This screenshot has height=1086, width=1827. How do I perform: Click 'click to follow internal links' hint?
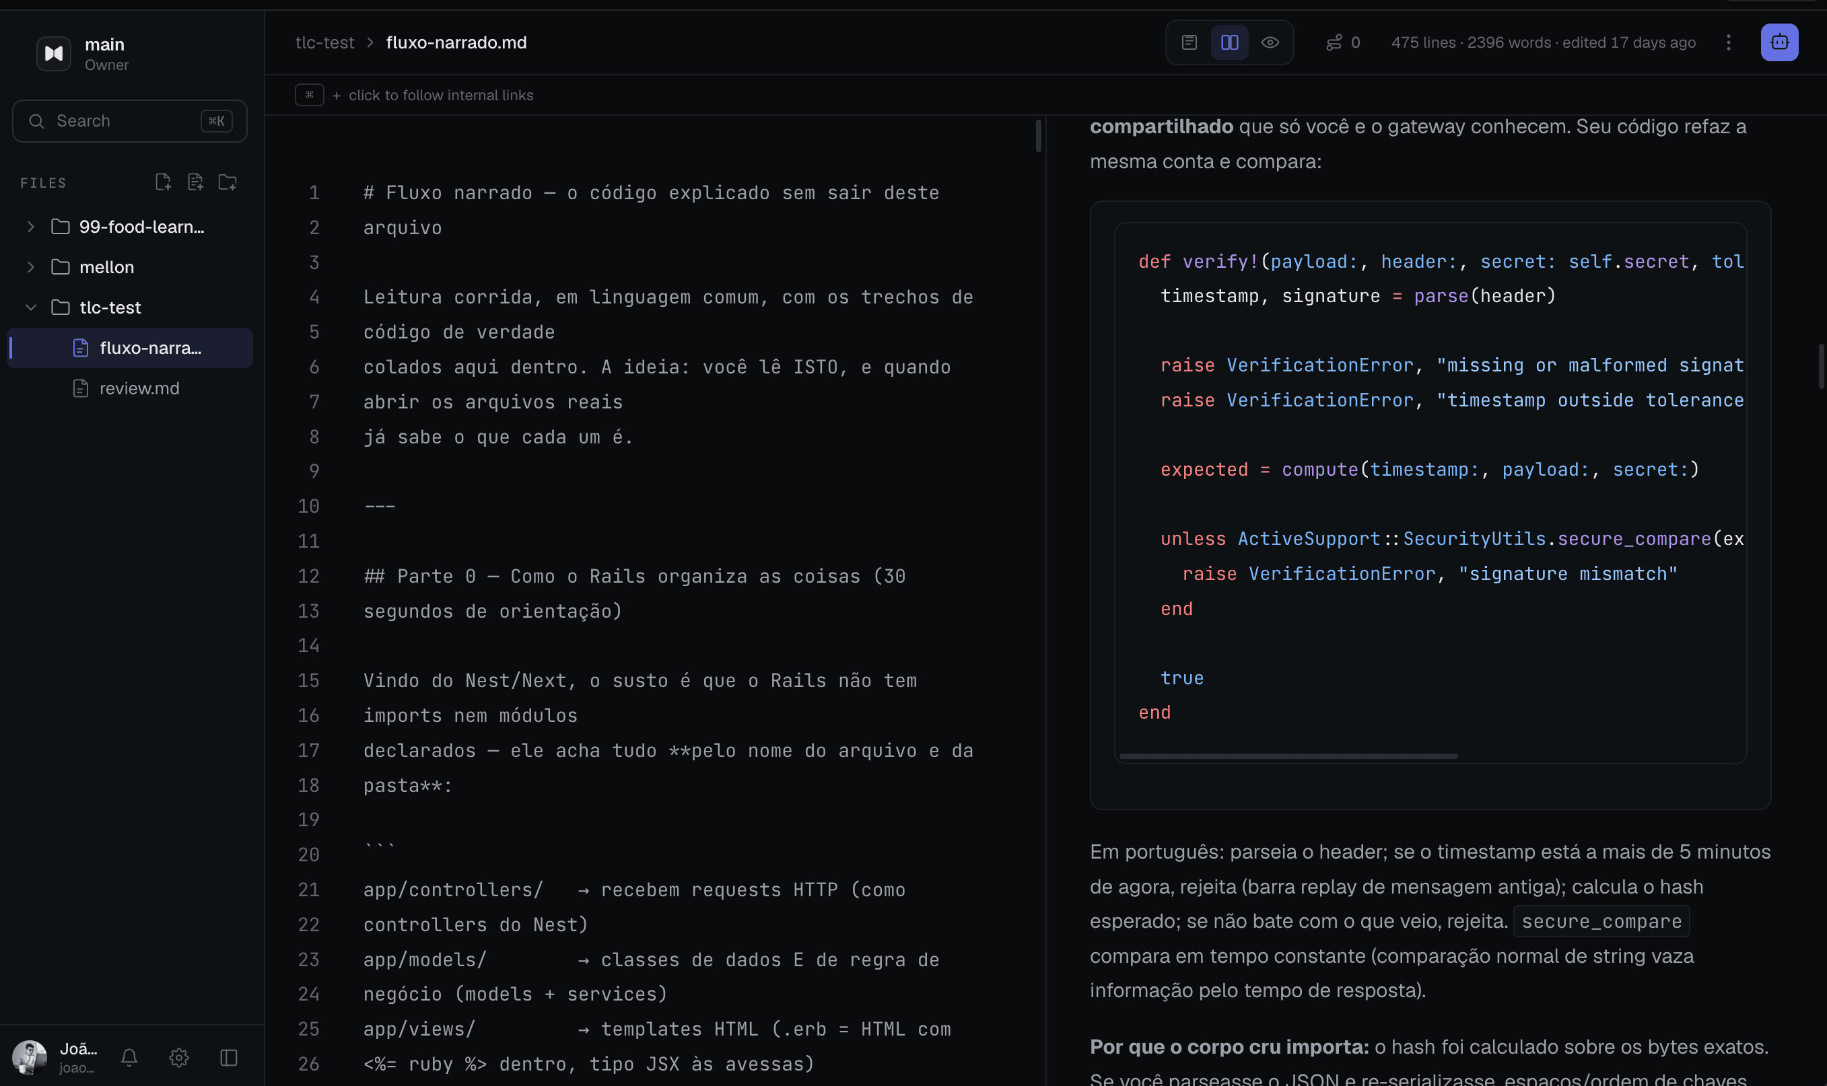(441, 95)
